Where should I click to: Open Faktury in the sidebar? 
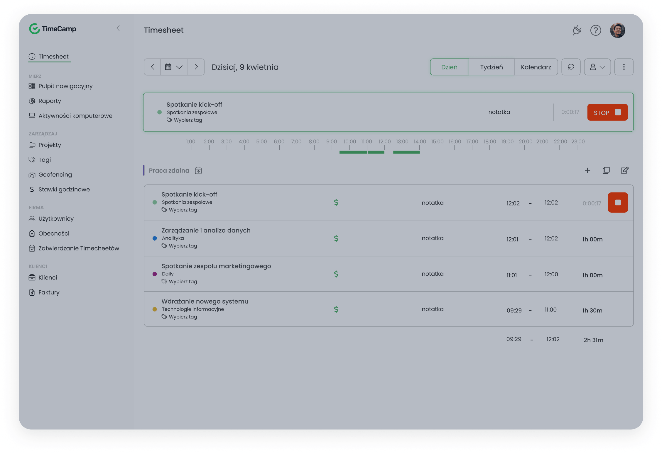coord(44,292)
